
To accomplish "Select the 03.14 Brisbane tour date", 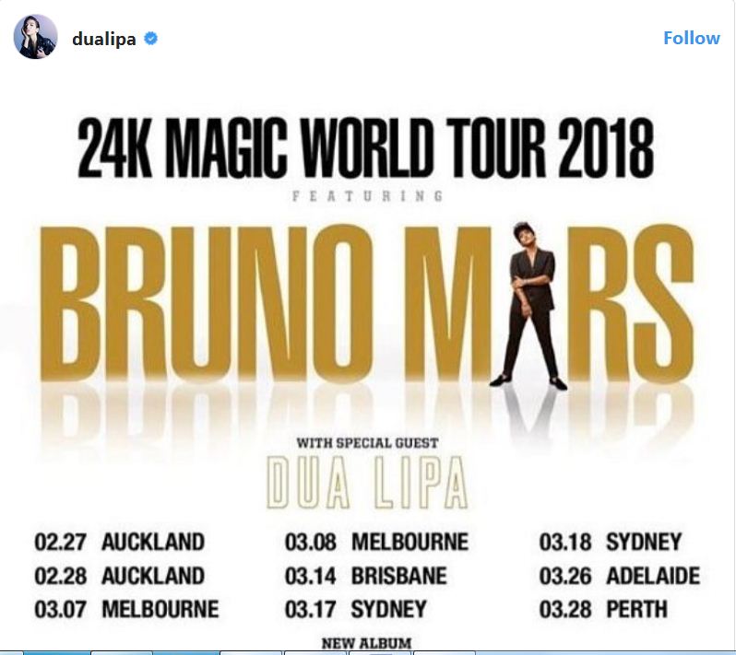I will (x=365, y=576).
